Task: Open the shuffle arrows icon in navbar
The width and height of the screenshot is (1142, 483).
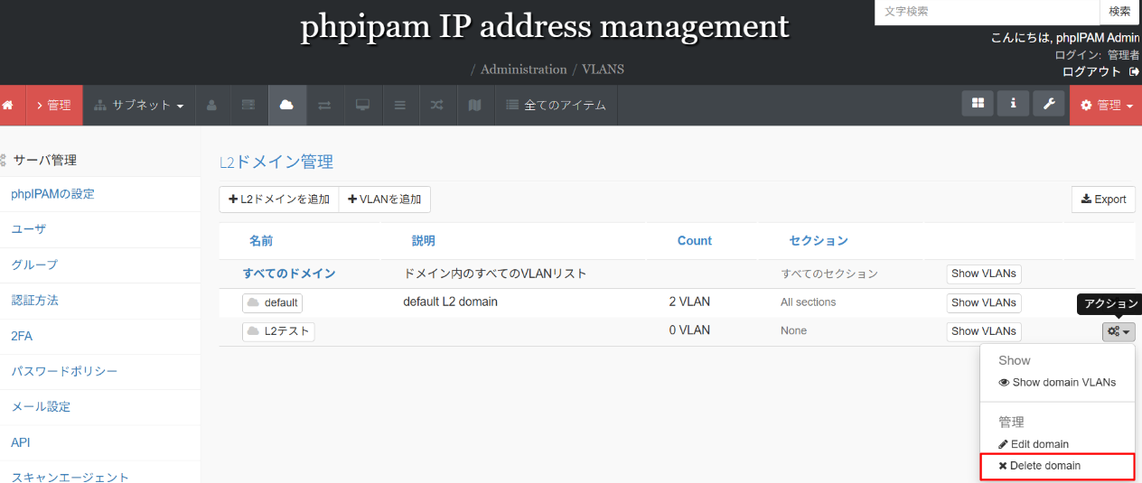Action: pyautogui.click(x=437, y=106)
